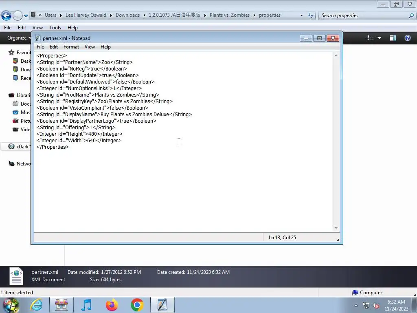Screen dimensions: 417x313
Task: Select the Documents library icon
Action: tap(15, 104)
